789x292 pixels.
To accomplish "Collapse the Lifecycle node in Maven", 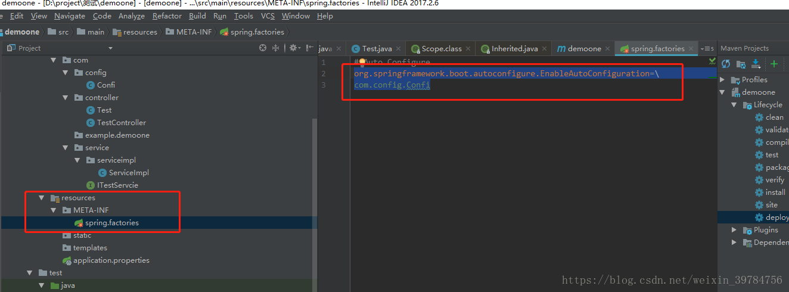I will [734, 105].
